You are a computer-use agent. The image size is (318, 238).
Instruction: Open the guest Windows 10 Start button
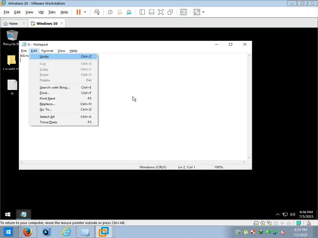click(8, 214)
